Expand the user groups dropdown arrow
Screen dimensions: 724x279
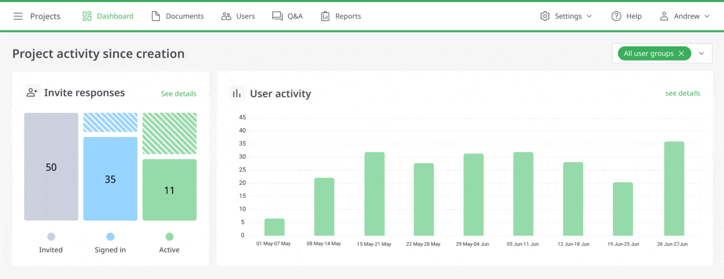click(x=702, y=54)
